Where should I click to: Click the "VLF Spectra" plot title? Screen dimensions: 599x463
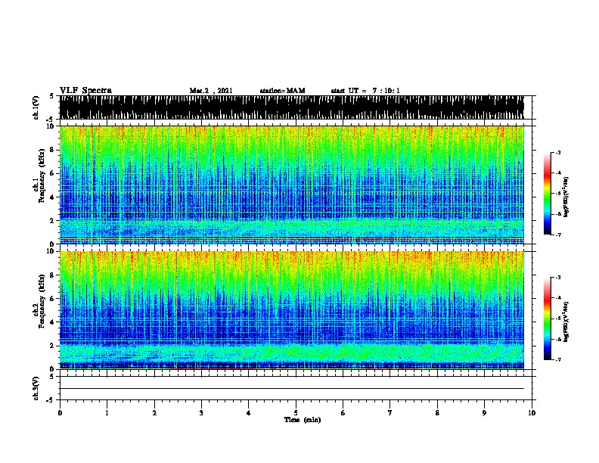[x=86, y=91]
